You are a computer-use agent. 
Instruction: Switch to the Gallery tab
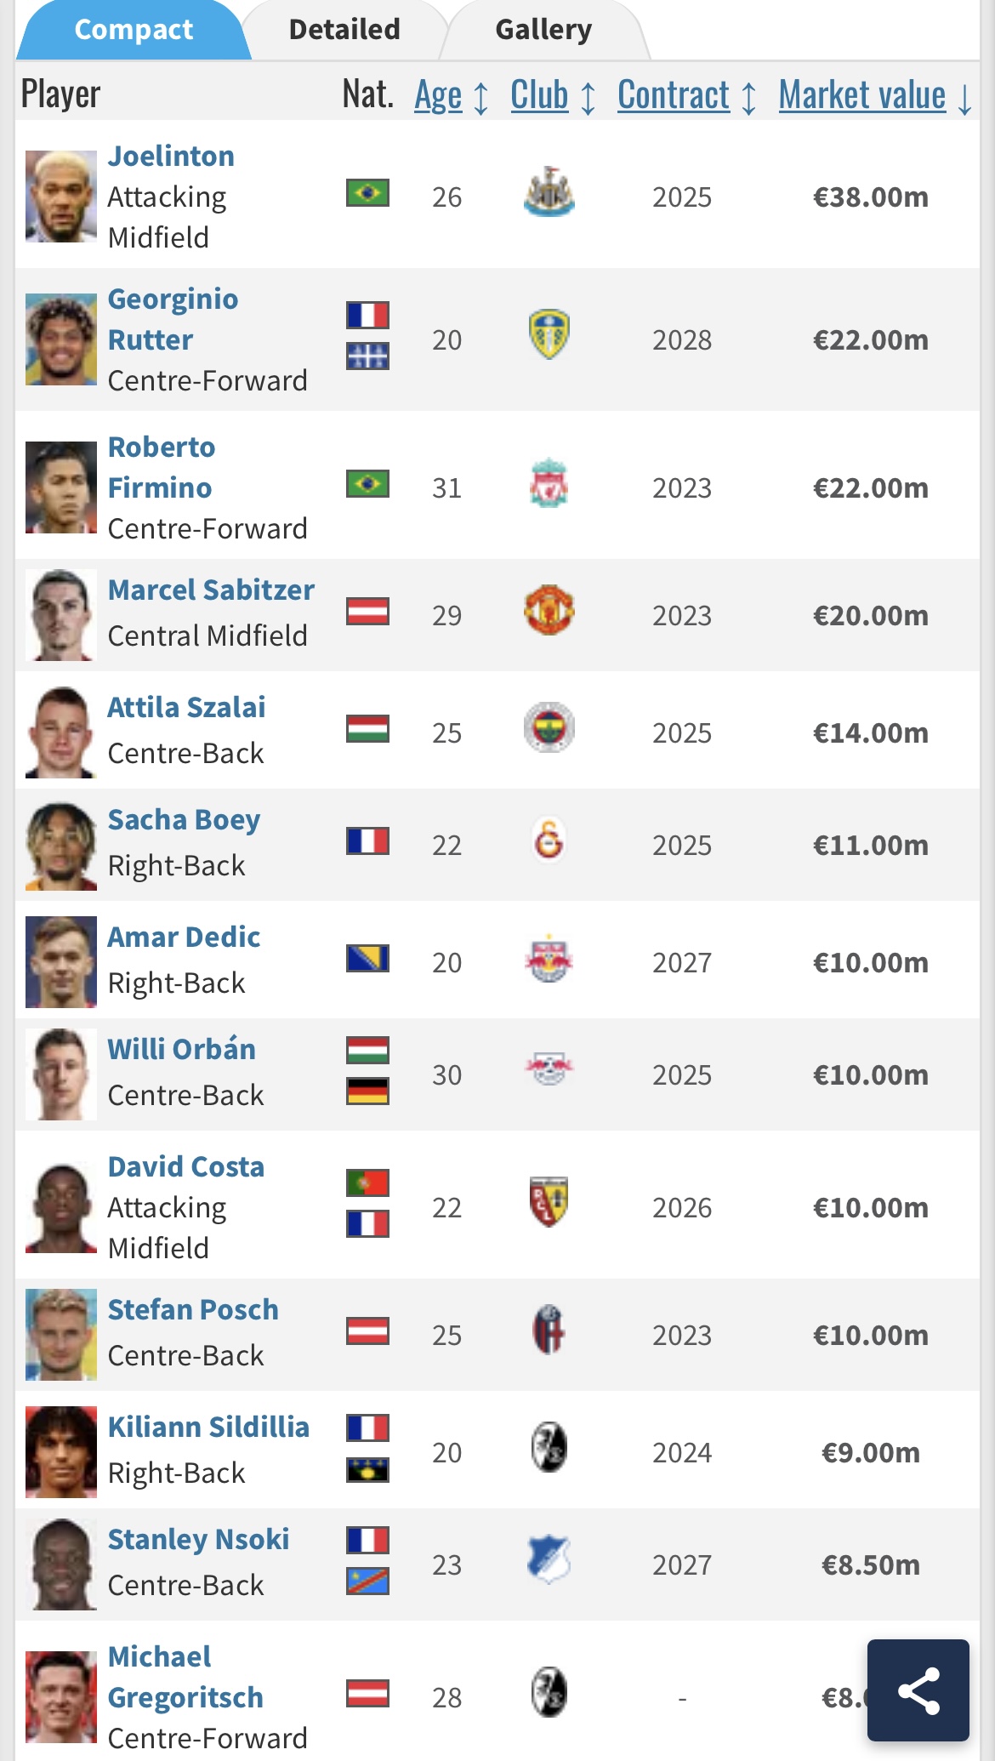[x=543, y=30]
